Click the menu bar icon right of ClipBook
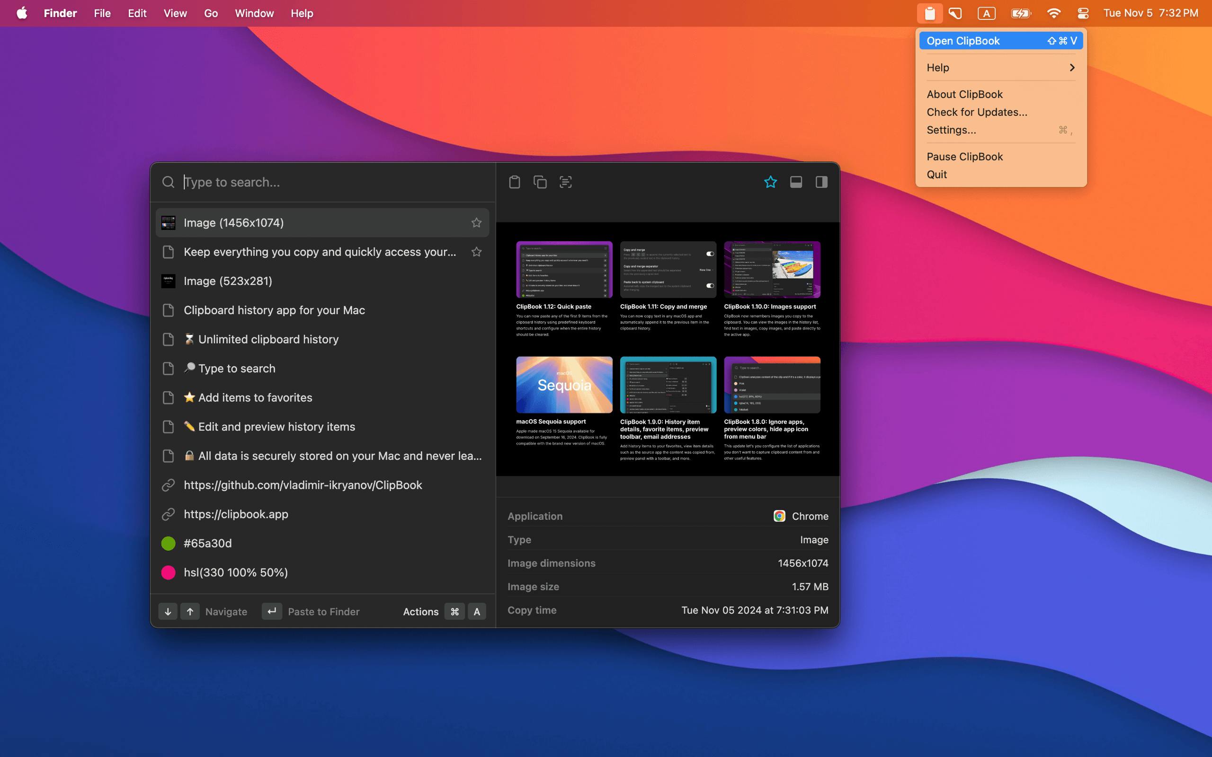The width and height of the screenshot is (1212, 757). click(955, 13)
